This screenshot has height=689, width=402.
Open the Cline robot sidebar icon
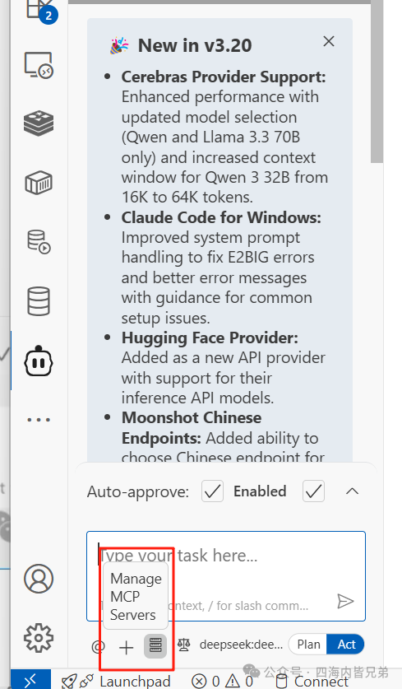click(39, 361)
